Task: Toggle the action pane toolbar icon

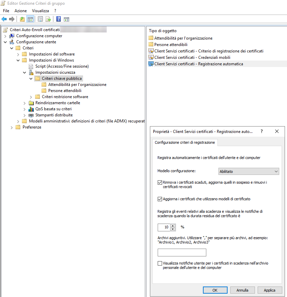Action: pyautogui.click(x=67, y=19)
